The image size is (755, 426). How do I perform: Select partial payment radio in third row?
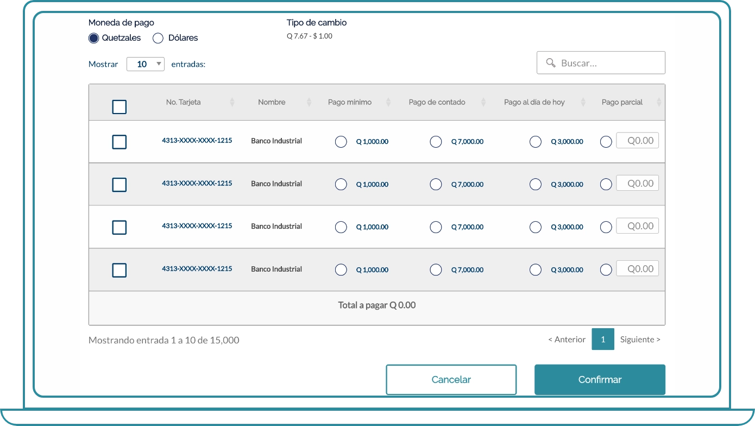(x=606, y=227)
